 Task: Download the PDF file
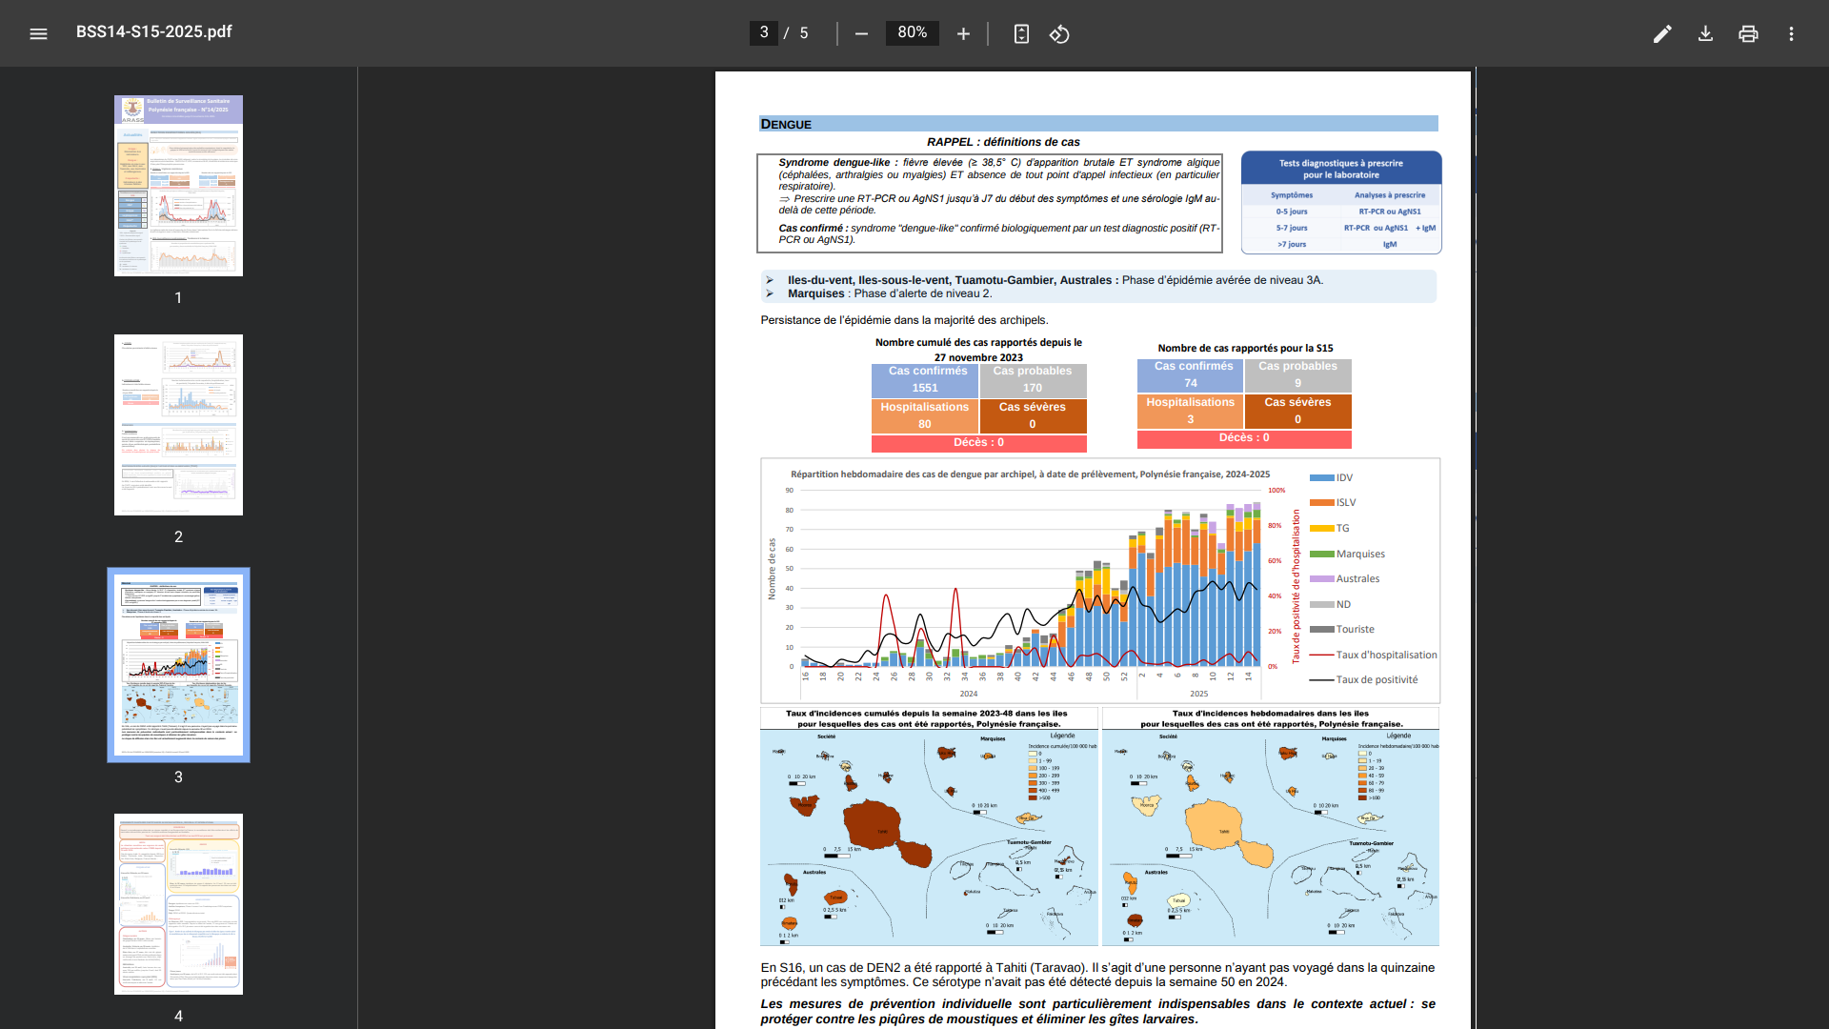(x=1705, y=33)
